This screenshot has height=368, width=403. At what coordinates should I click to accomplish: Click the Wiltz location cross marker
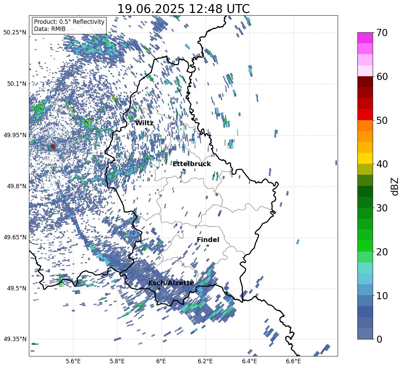coord(146,129)
